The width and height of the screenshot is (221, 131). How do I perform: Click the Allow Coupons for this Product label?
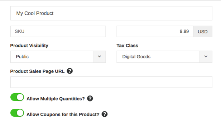pos(63,114)
